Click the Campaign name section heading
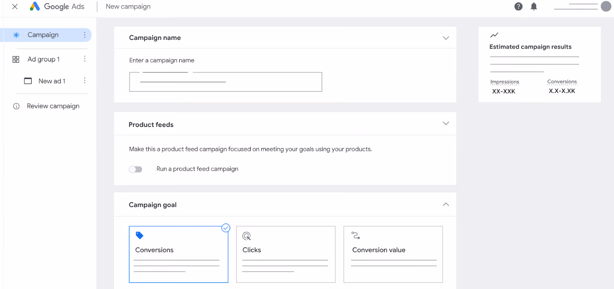614x289 pixels. click(x=155, y=38)
